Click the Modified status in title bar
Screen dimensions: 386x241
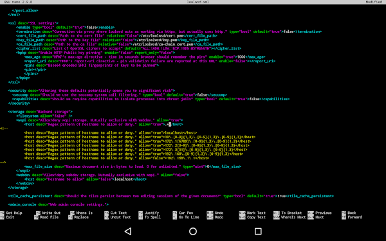(374, 2)
